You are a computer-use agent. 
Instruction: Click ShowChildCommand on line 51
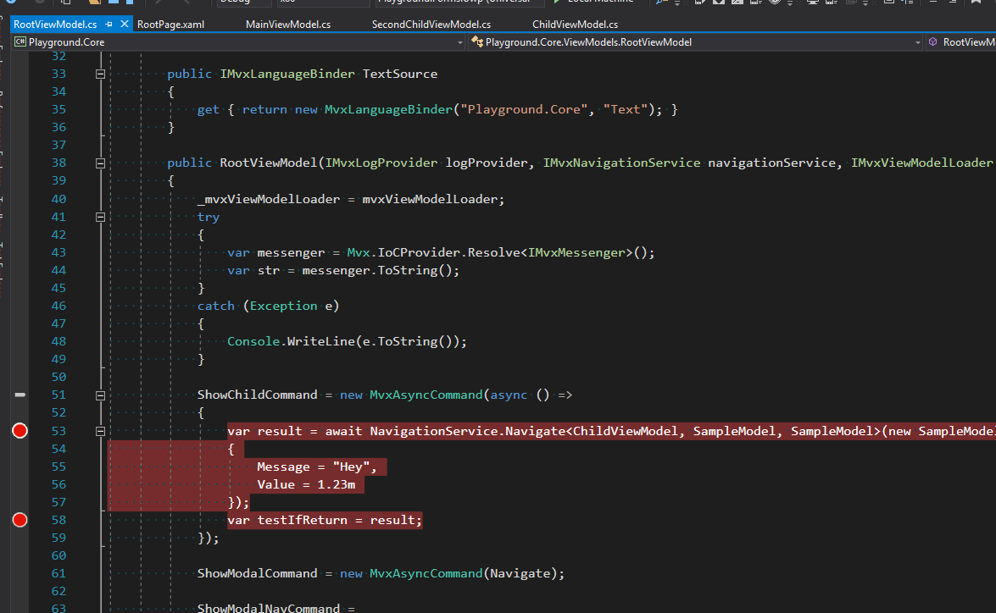[257, 394]
